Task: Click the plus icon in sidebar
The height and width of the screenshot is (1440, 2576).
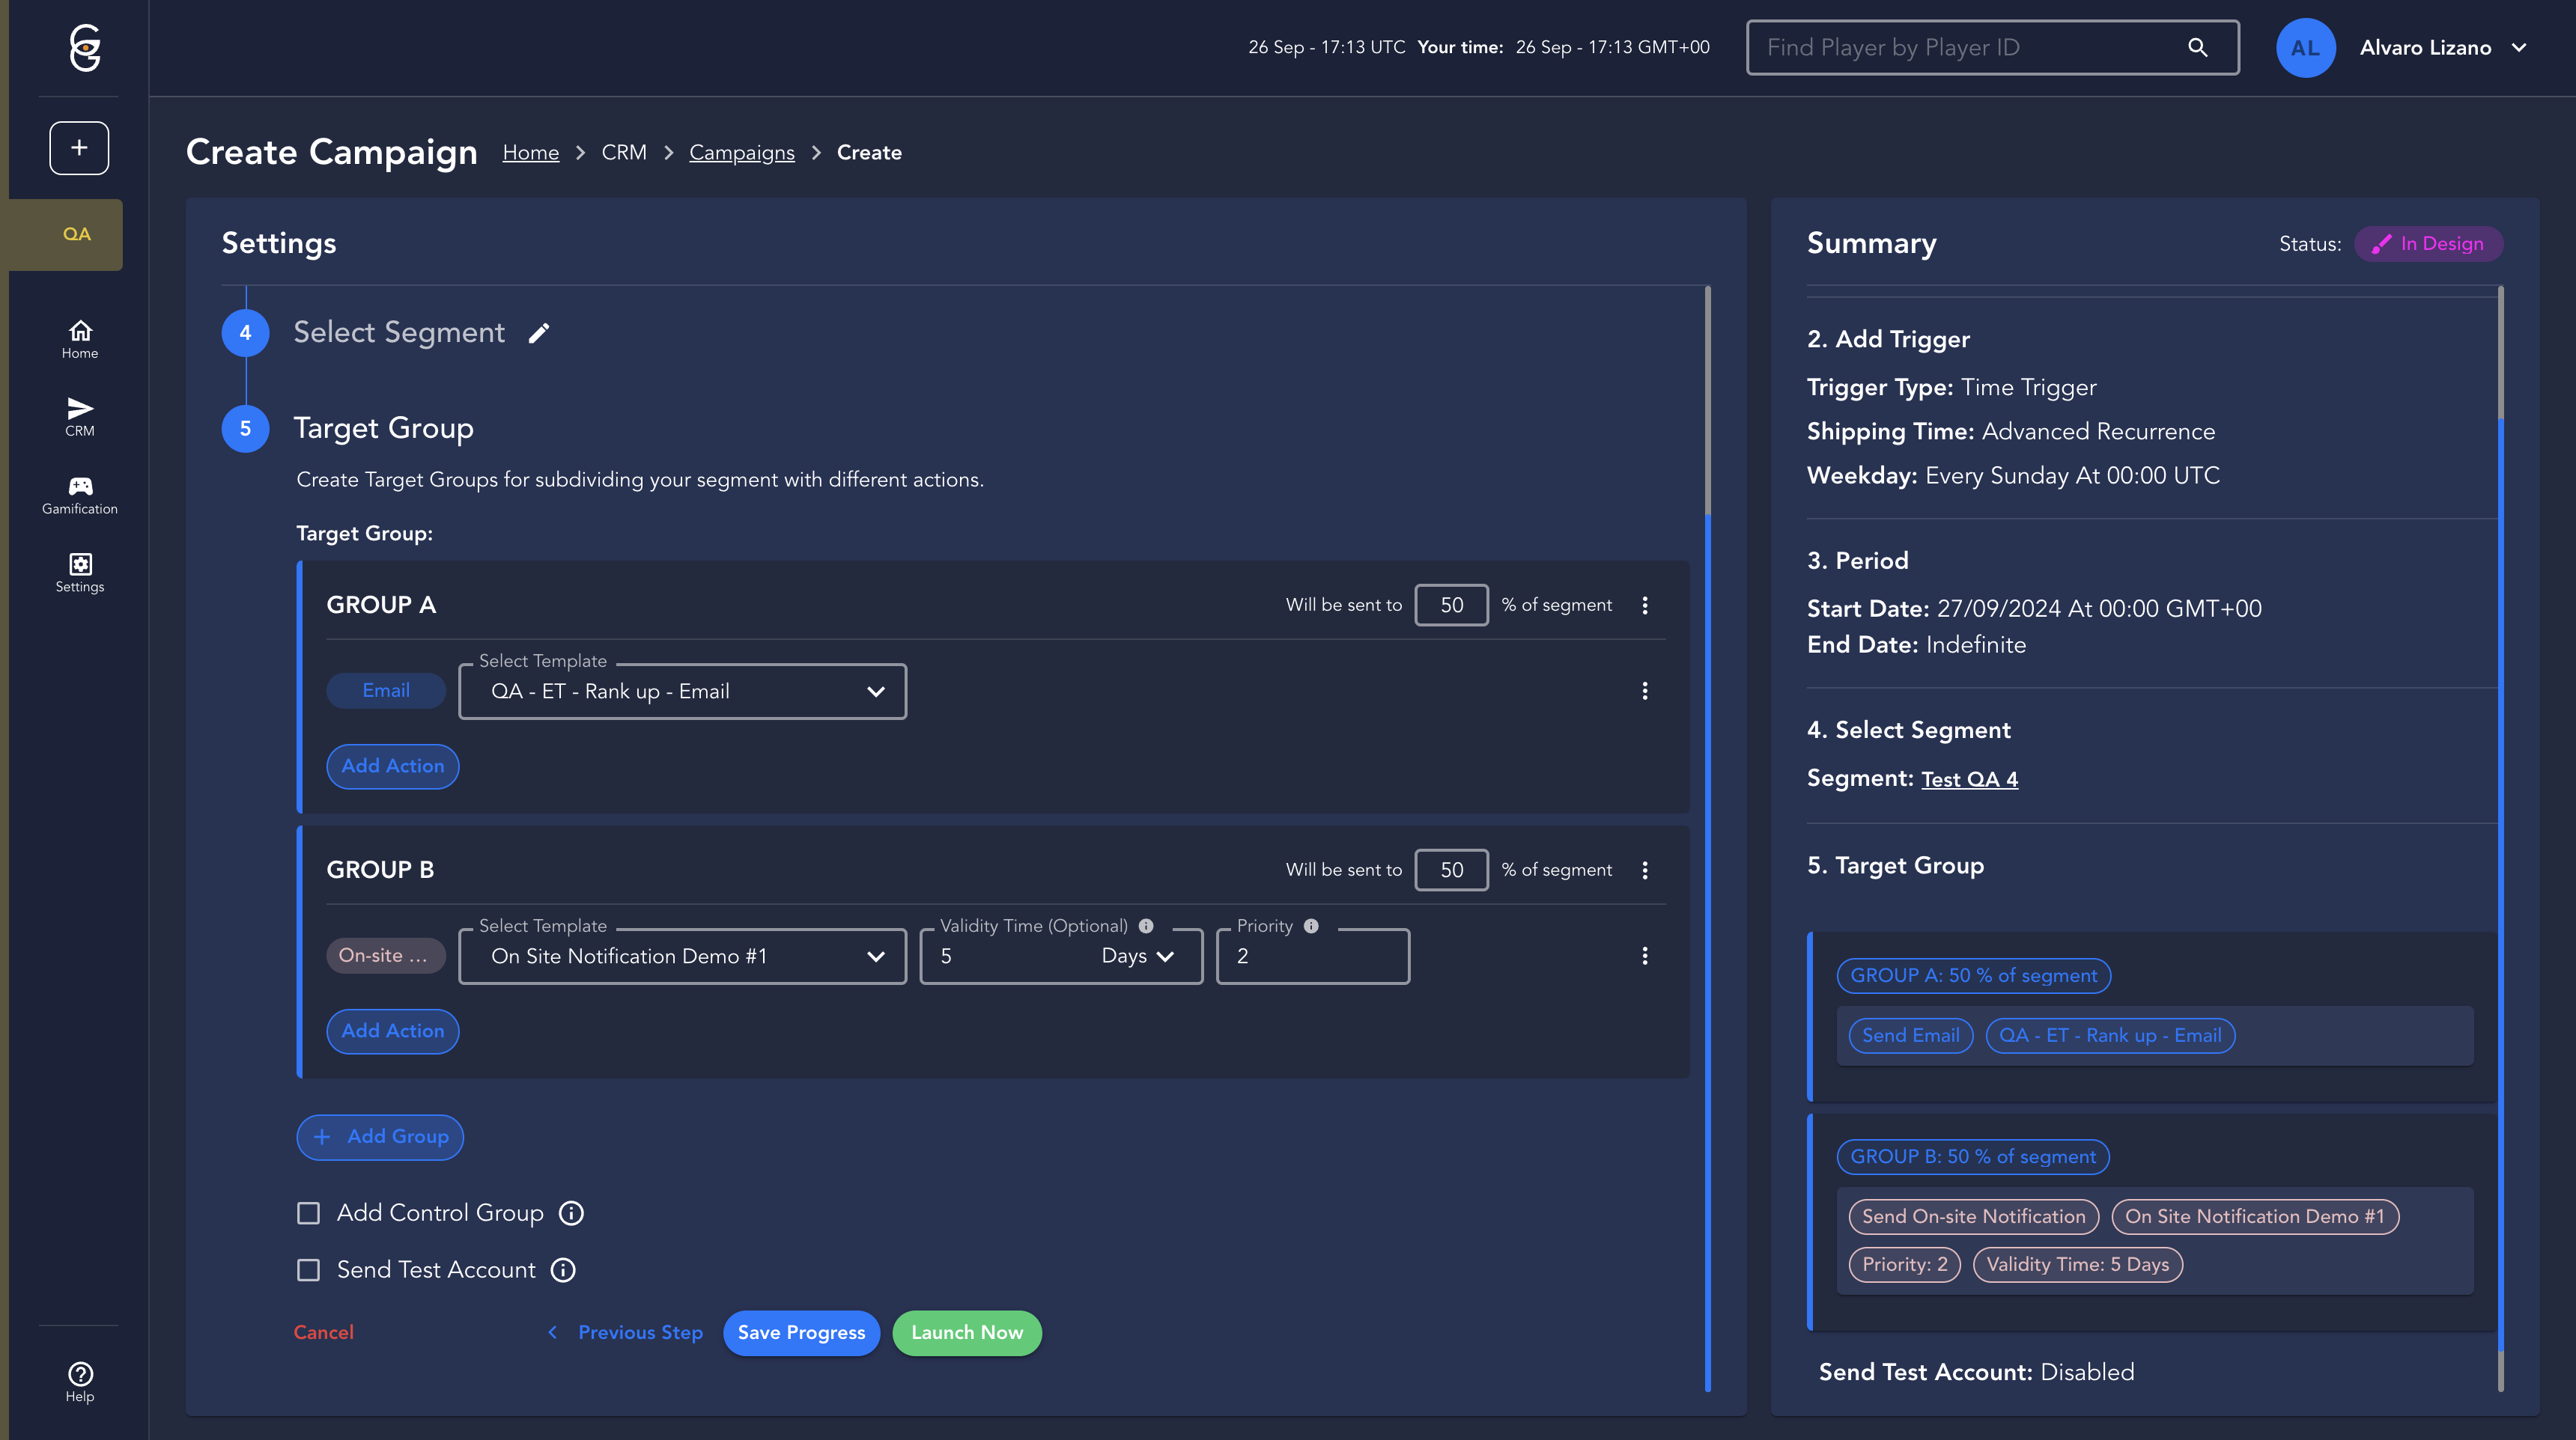Action: (79, 148)
